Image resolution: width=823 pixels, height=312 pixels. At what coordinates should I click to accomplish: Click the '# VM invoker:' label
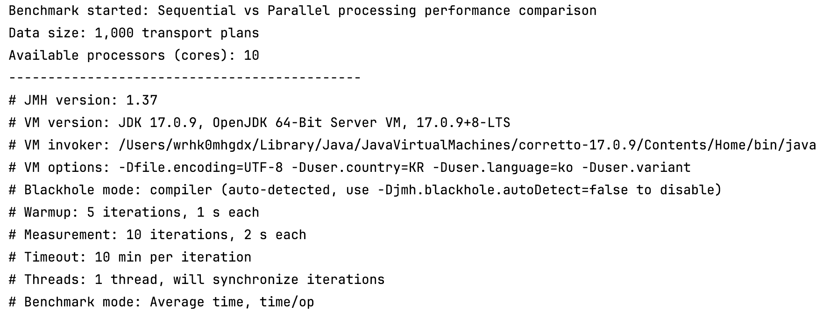coord(59,145)
